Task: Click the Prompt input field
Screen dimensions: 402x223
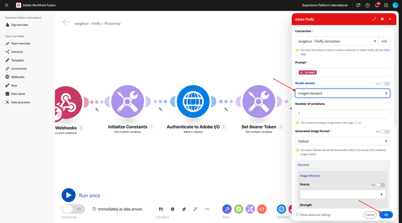Action: (343, 72)
